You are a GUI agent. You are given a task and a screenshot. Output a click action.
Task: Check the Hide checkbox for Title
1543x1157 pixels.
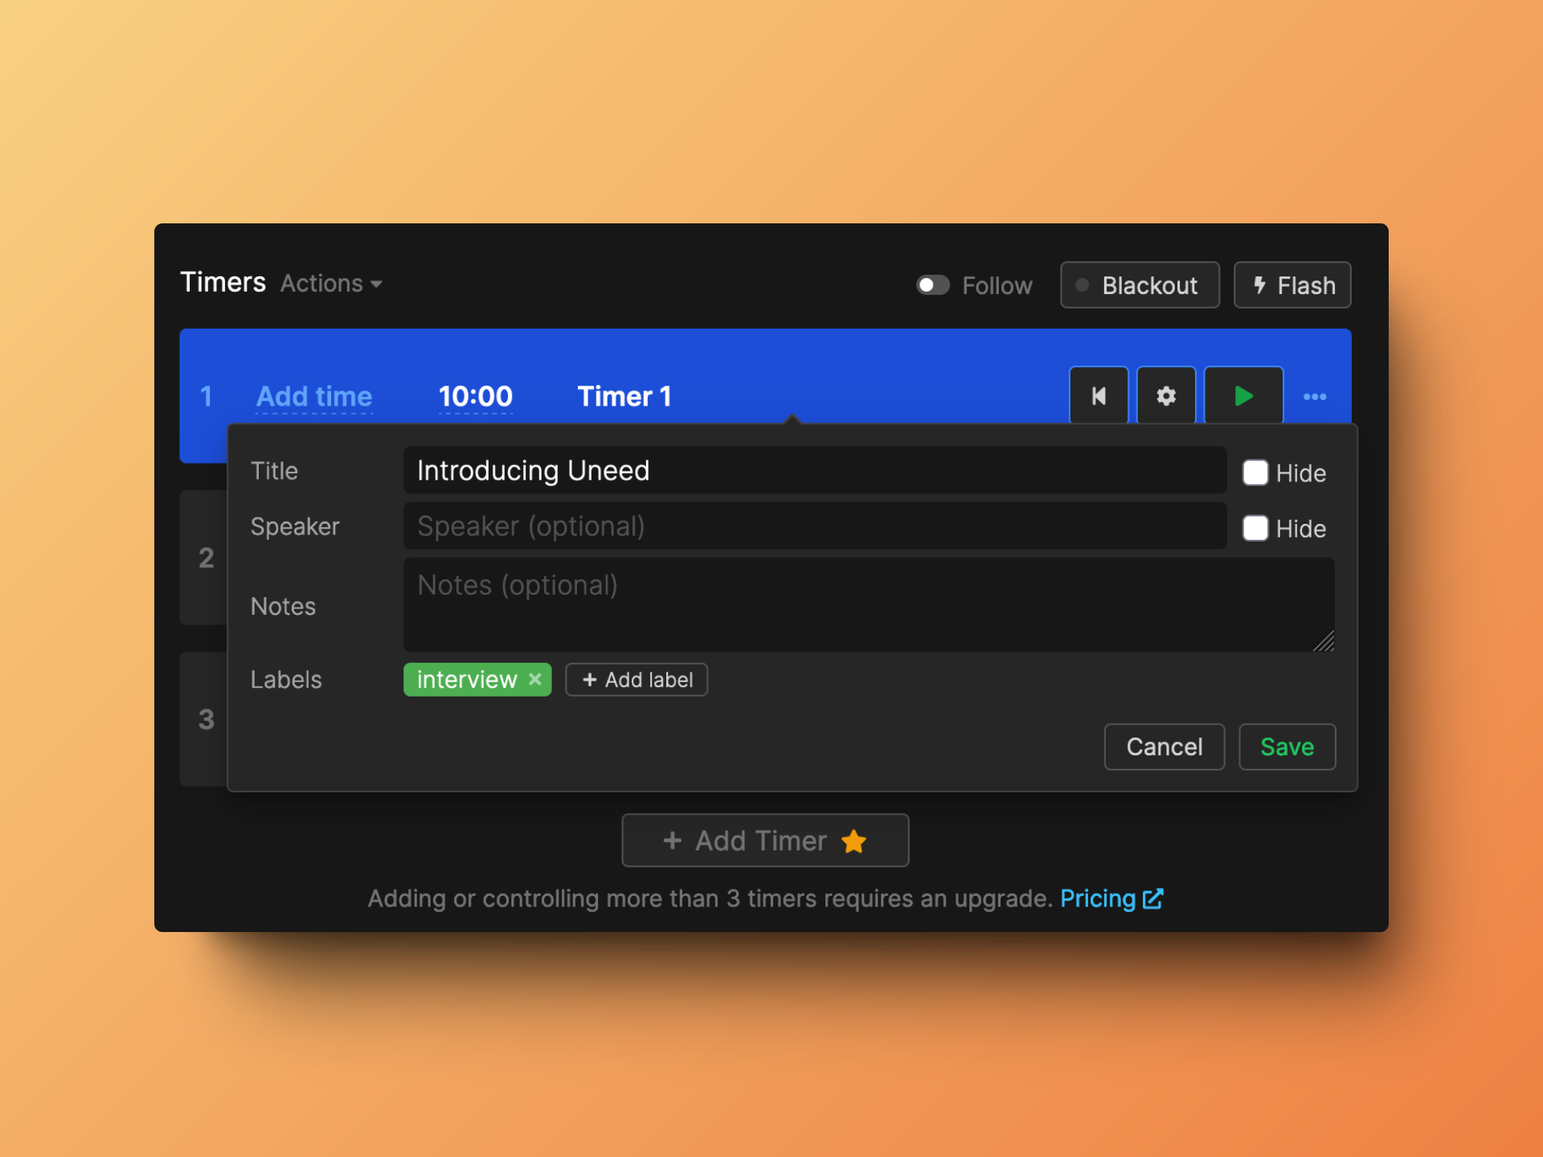click(x=1255, y=472)
